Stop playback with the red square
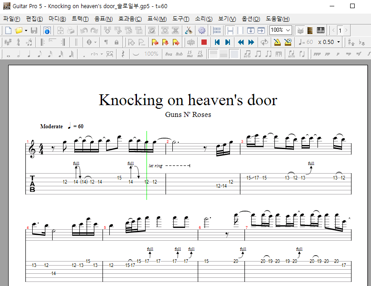 coord(204,42)
